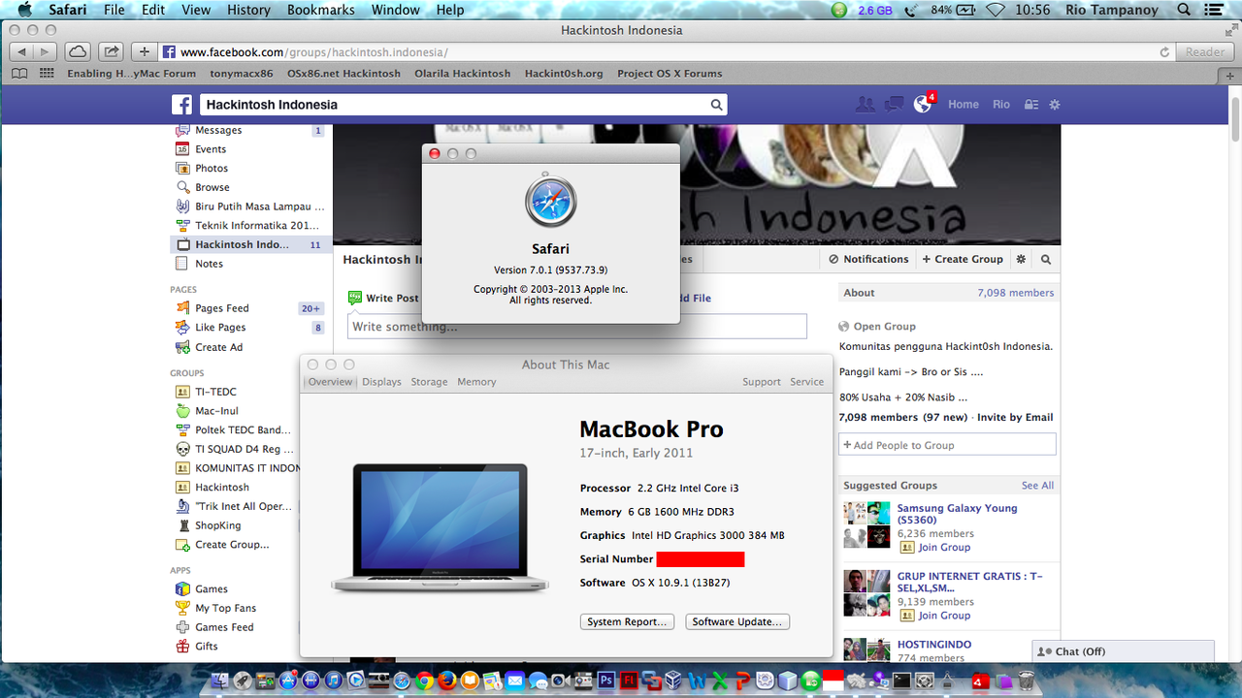
Task: Open the group Notifications dropdown
Action: click(868, 260)
